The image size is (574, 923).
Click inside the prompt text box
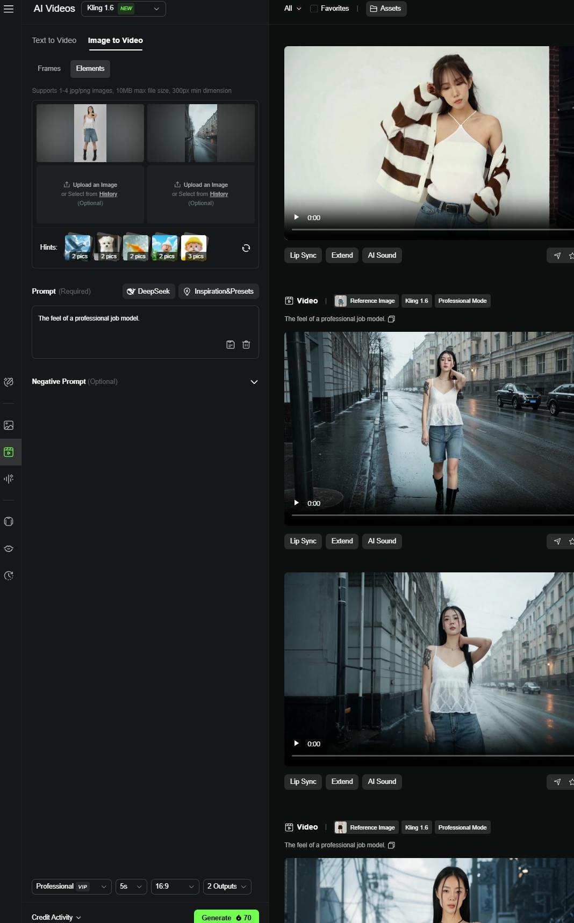pos(145,332)
